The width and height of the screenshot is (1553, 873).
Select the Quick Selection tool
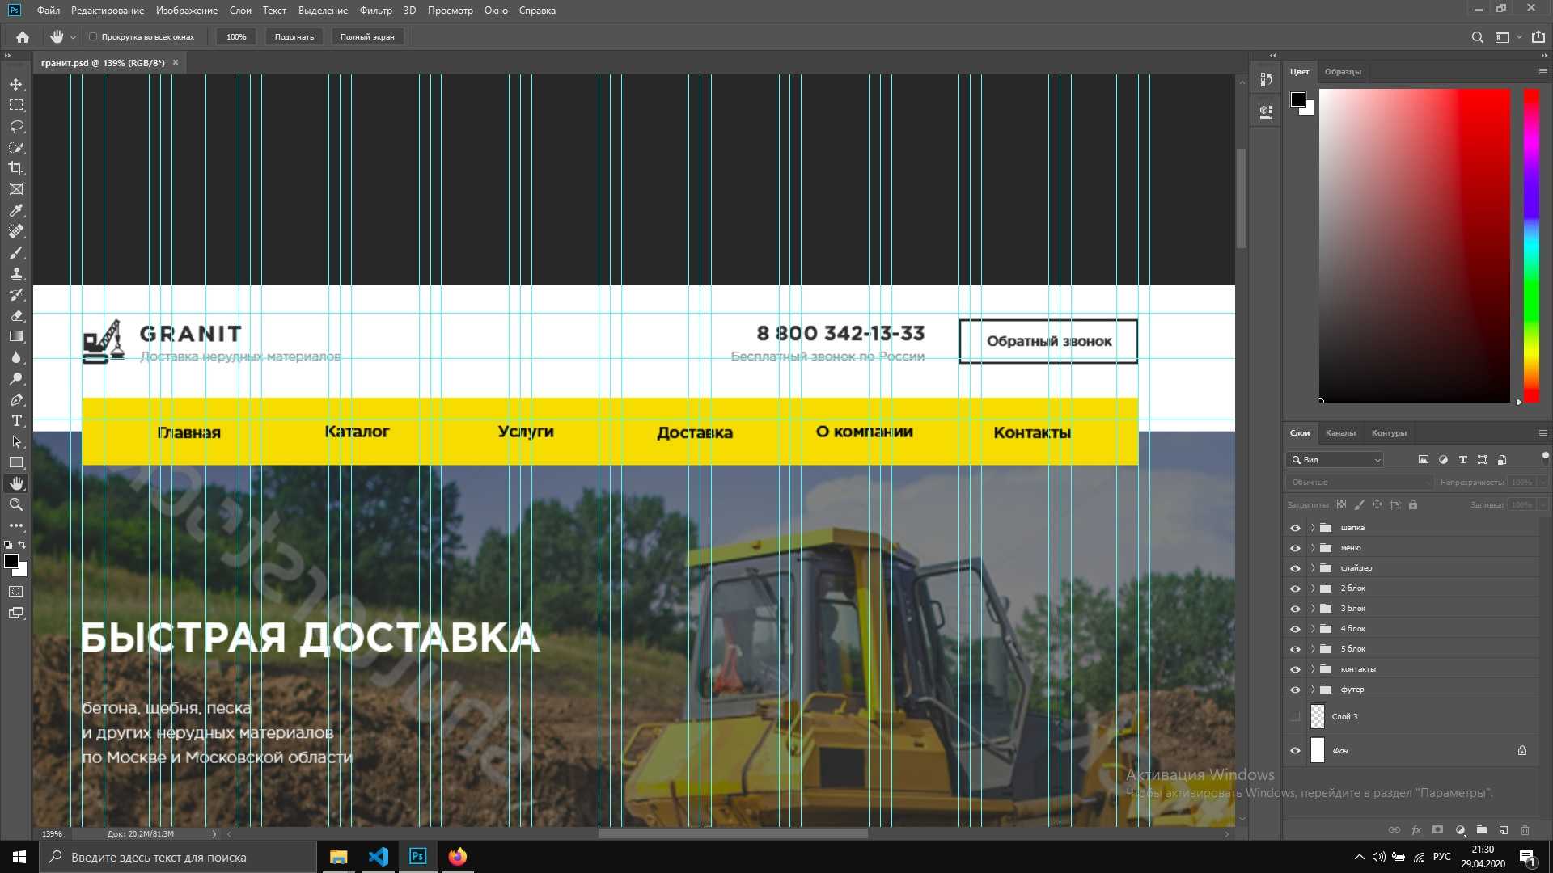tap(16, 148)
